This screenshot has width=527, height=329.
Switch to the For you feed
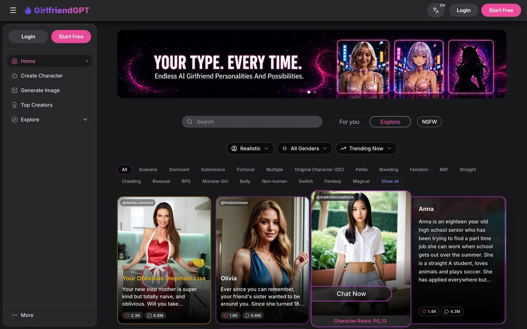[349, 122]
